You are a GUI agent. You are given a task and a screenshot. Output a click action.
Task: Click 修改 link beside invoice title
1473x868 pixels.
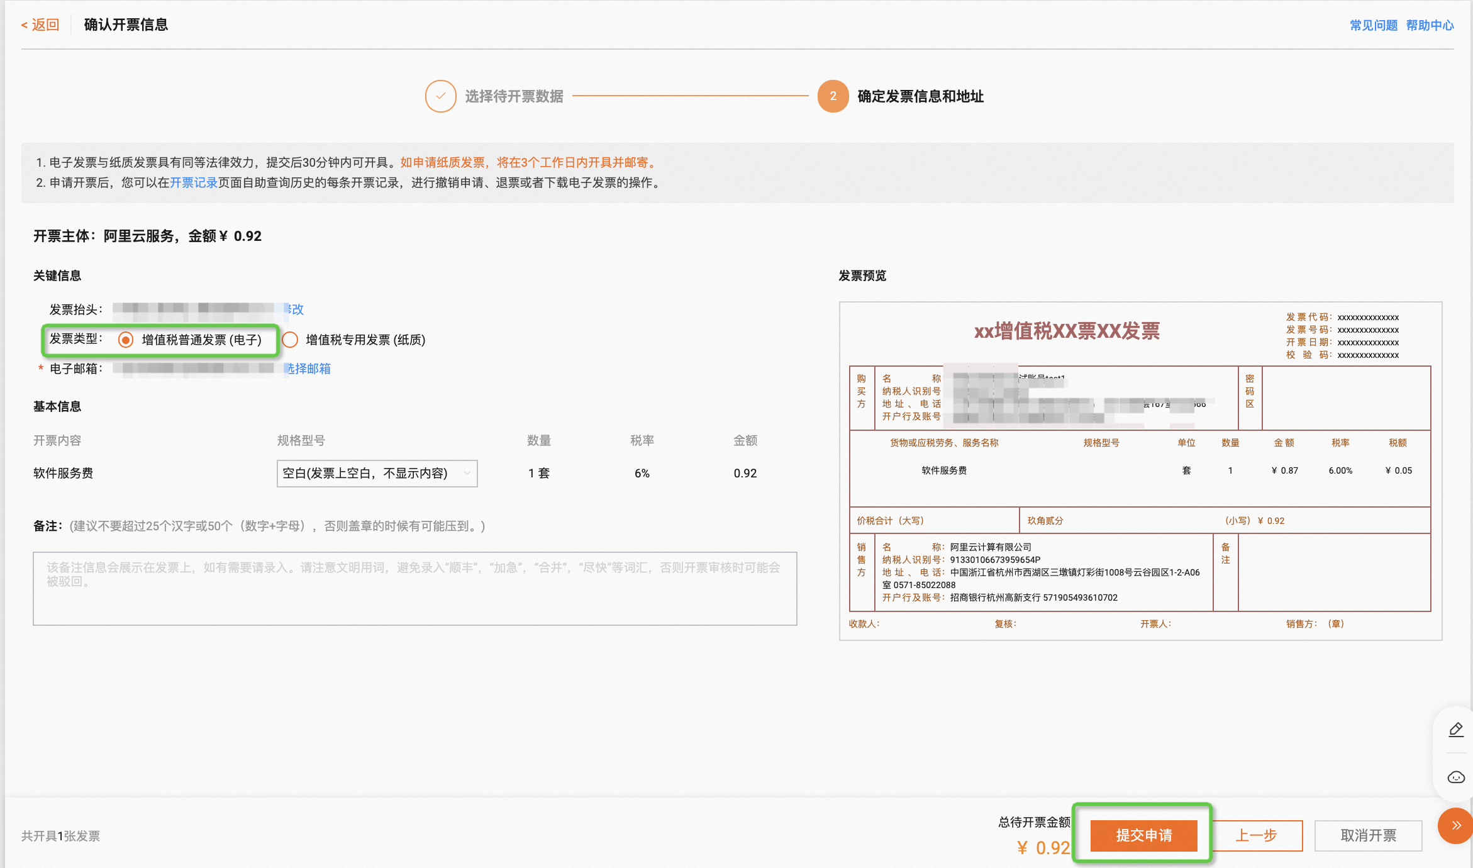pos(294,309)
